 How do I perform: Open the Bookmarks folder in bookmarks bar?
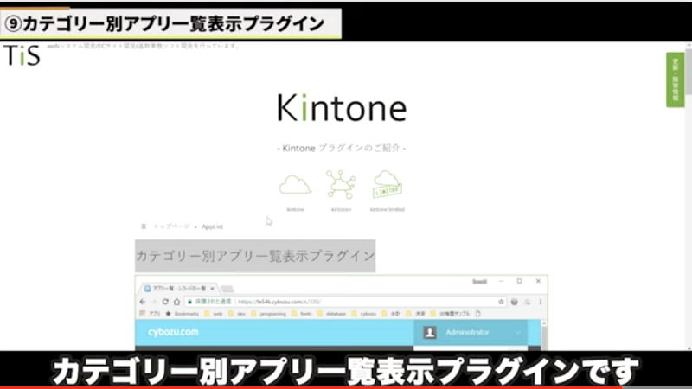point(186,314)
